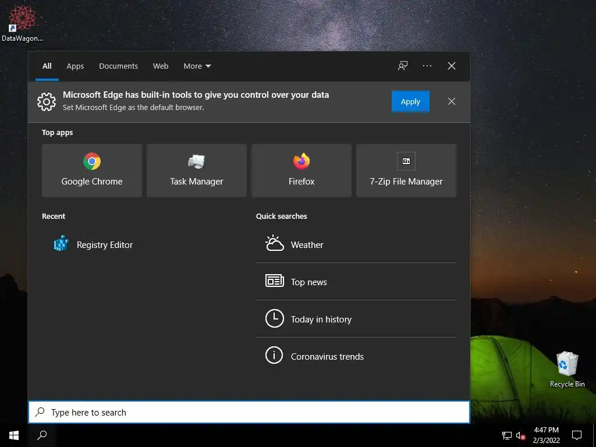The image size is (596, 447).
Task: Open 7-Zip File Manager tile
Action: (406, 171)
